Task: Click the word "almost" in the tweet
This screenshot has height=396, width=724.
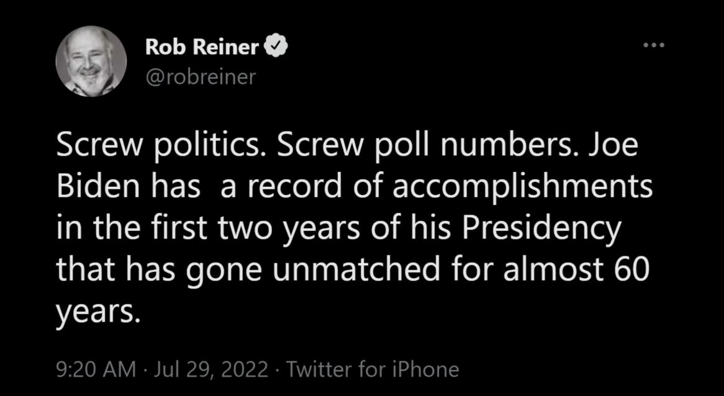Action: (553, 269)
